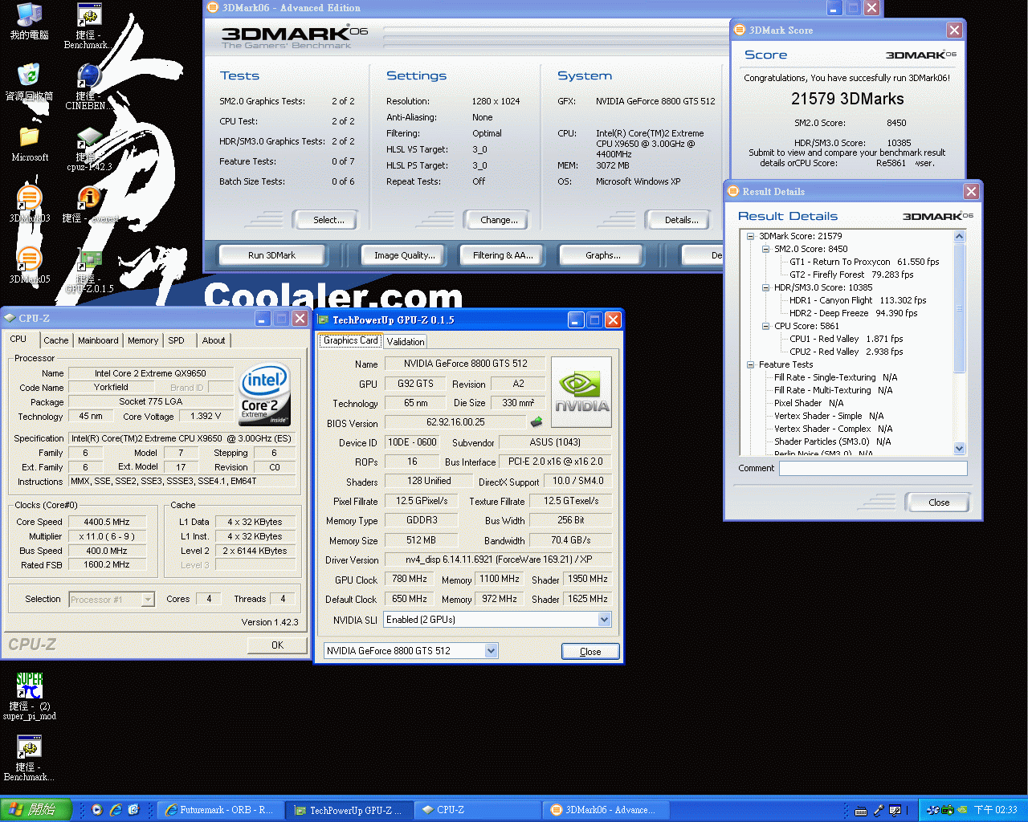Open the 開始 Start button

pos(36,810)
